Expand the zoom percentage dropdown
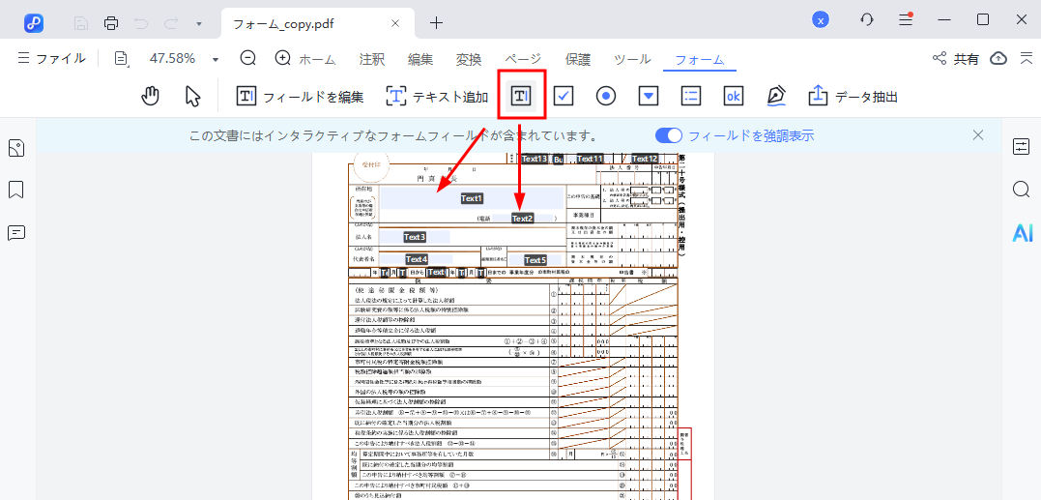 [x=216, y=59]
